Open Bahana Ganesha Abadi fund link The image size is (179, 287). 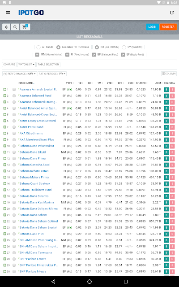tap(35, 165)
